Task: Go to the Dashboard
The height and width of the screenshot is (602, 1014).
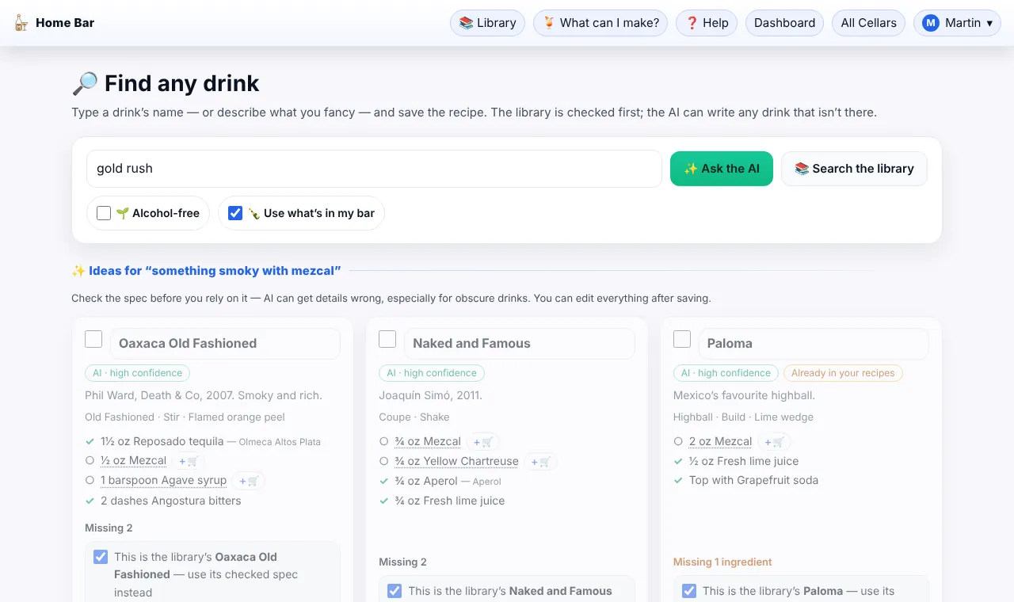Action: tap(784, 23)
